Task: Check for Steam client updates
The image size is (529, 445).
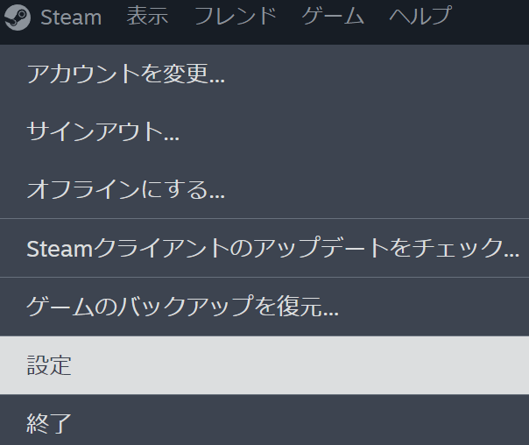Action: 272,248
